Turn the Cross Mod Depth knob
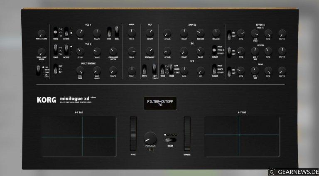Screen dimensions: 319x176 point(113,51)
